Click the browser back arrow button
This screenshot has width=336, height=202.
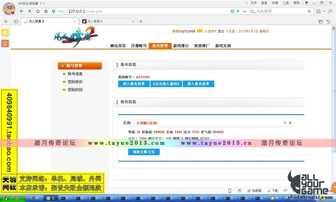click(x=22, y=11)
